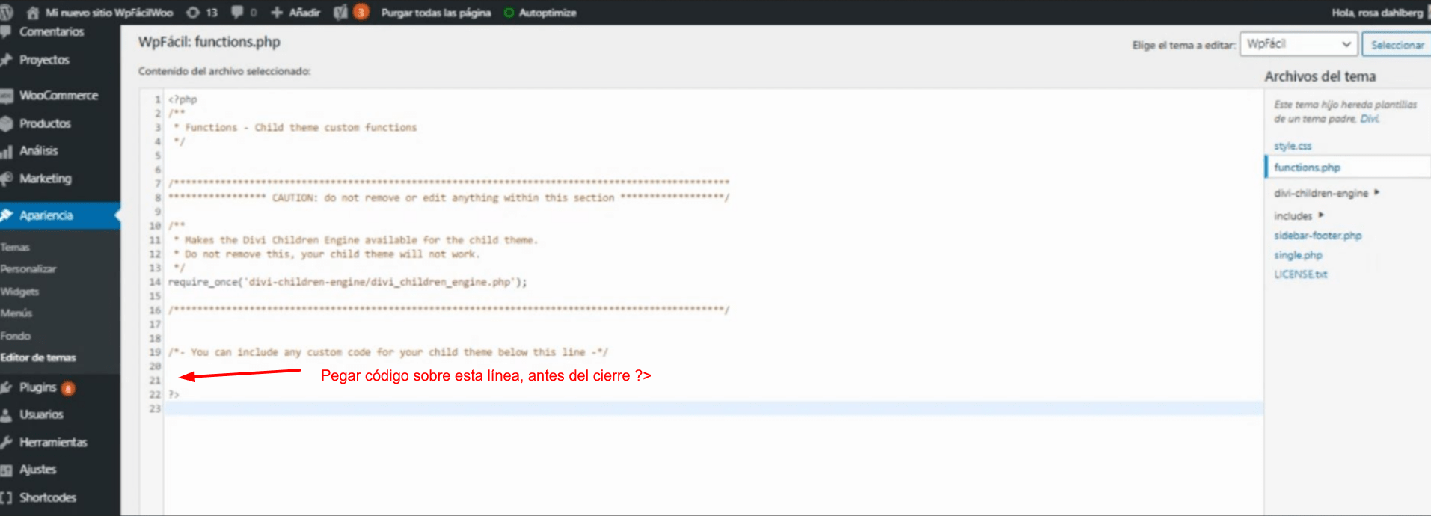Follow the Divi parent theme link
The height and width of the screenshot is (516, 1431).
point(1369,119)
